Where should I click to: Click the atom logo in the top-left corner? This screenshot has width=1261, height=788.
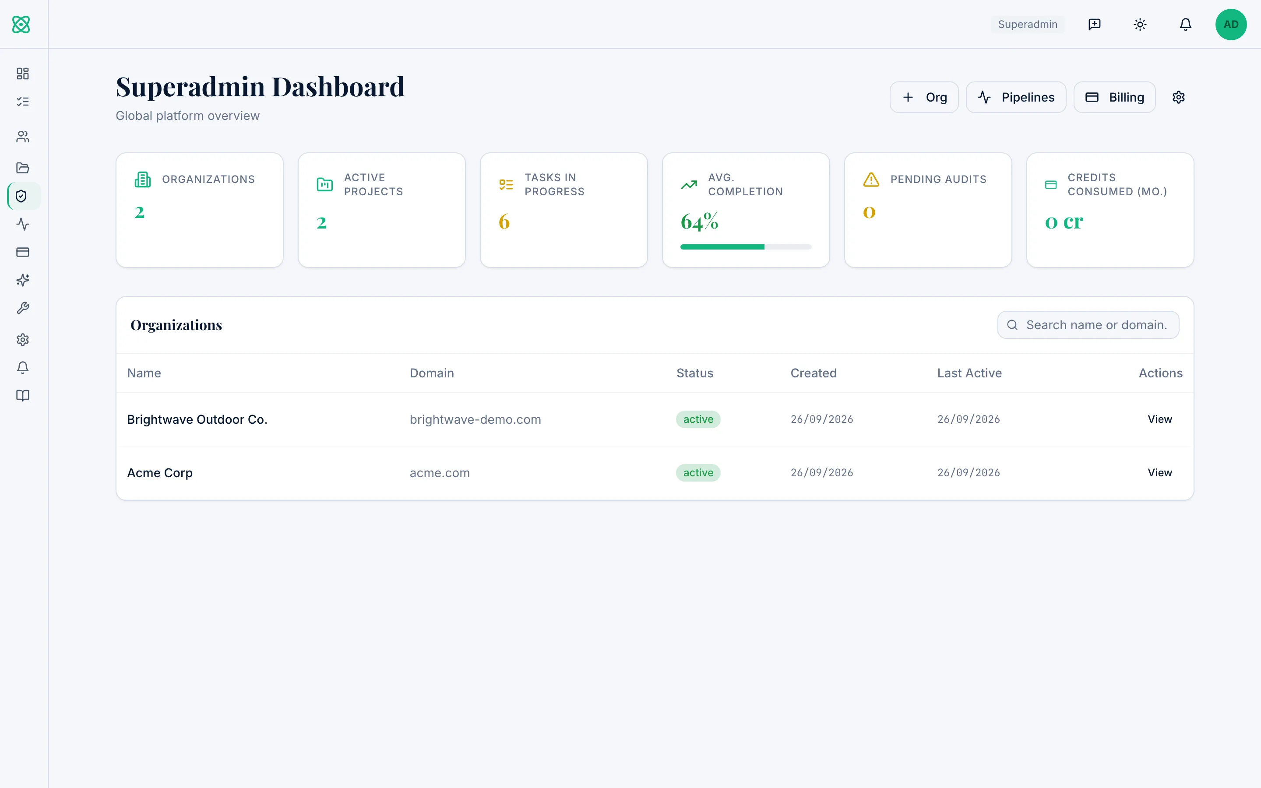pyautogui.click(x=21, y=25)
